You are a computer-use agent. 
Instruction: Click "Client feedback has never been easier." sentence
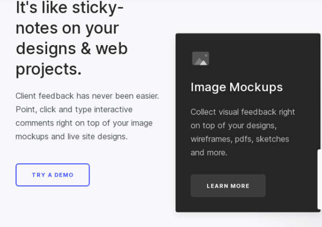[x=87, y=96]
